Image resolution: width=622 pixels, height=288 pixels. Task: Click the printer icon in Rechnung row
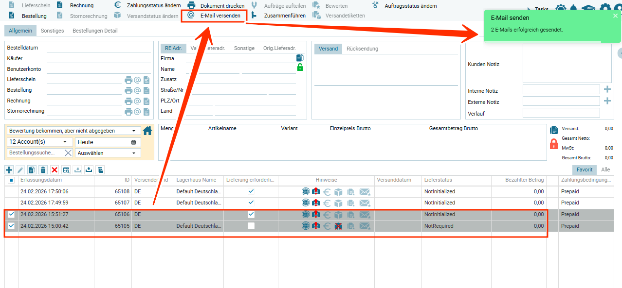128,101
